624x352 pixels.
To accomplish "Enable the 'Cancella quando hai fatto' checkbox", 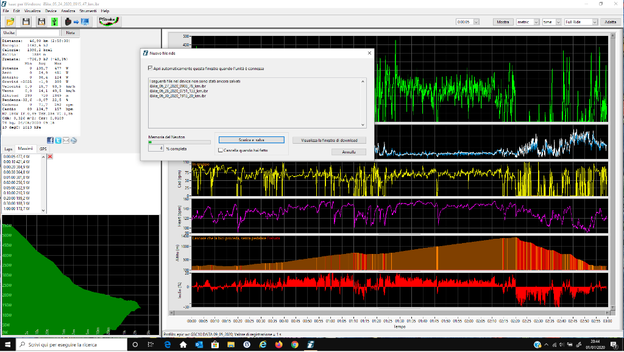I will pos(221,150).
